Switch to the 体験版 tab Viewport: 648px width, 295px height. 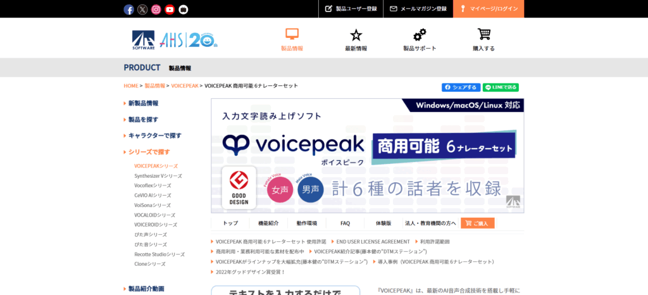pyautogui.click(x=383, y=223)
